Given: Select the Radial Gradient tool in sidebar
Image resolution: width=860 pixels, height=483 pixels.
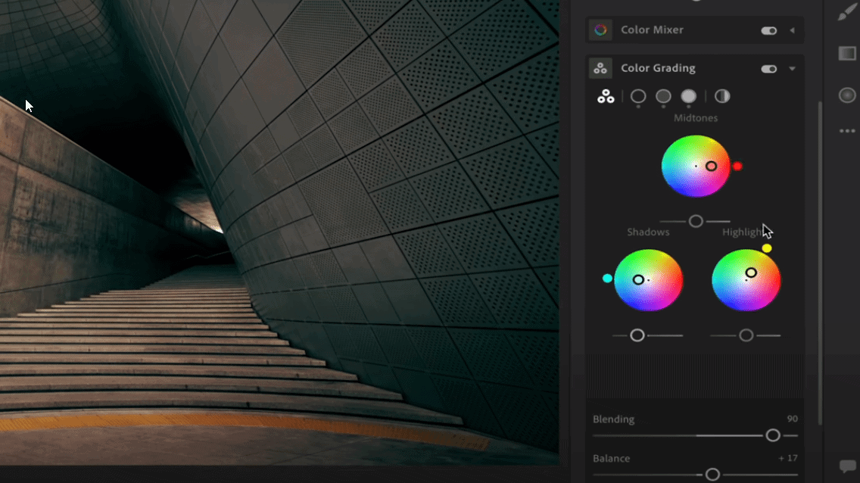Looking at the screenshot, I should [847, 95].
